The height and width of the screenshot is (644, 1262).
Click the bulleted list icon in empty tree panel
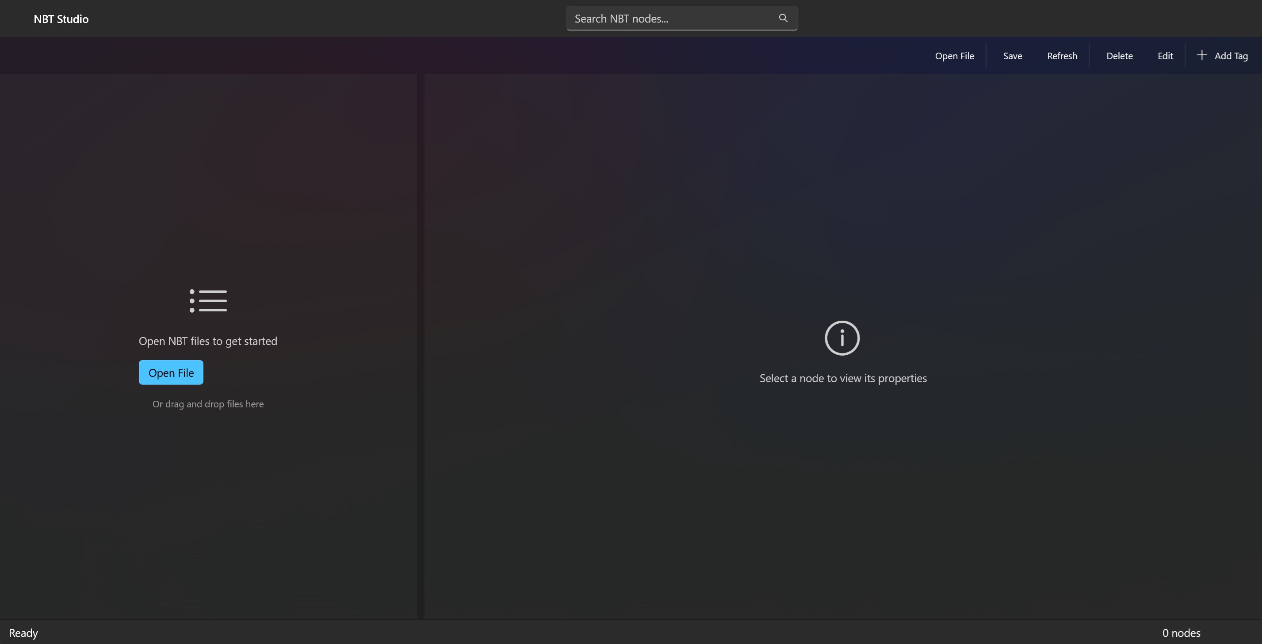coord(208,300)
